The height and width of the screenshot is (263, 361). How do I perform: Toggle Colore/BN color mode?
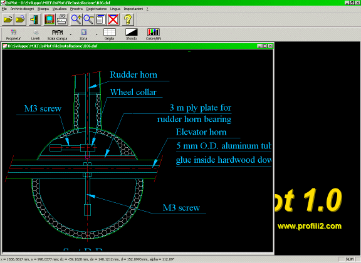point(154,34)
